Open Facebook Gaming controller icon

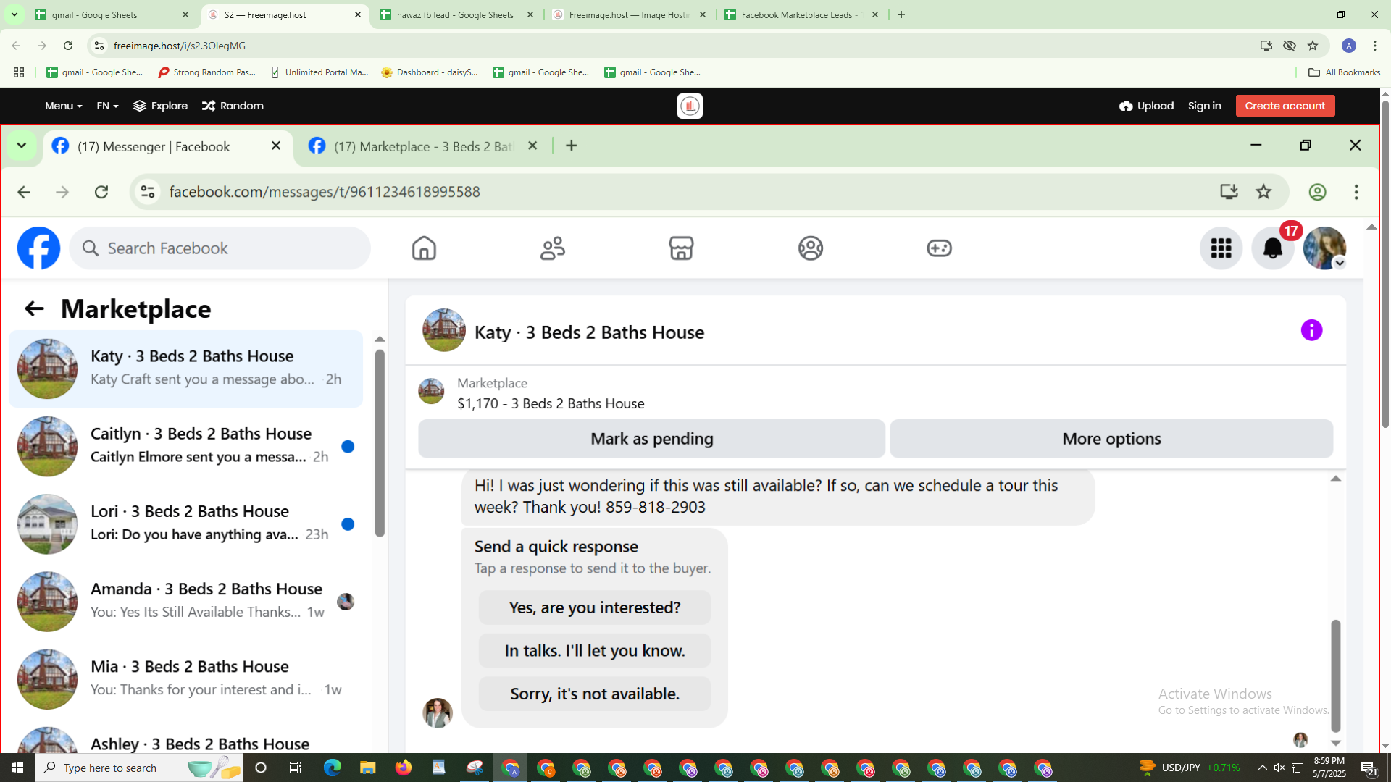click(939, 248)
